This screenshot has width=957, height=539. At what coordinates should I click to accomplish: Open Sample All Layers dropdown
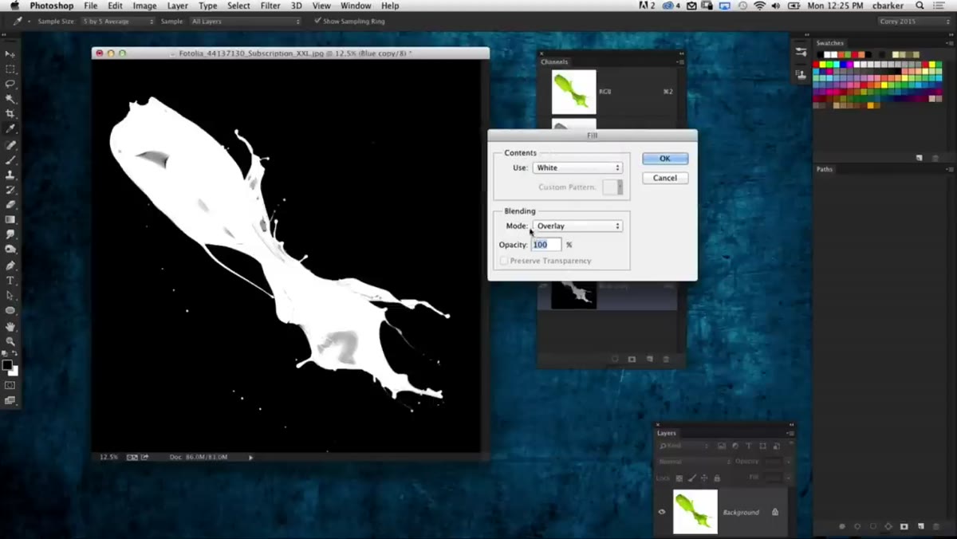coord(246,21)
